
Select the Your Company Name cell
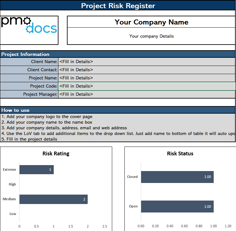click(x=151, y=22)
